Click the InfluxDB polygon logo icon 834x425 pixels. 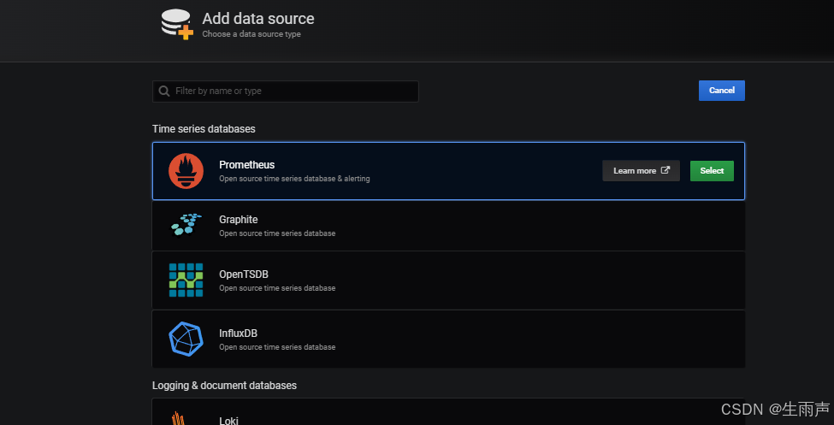pos(186,339)
